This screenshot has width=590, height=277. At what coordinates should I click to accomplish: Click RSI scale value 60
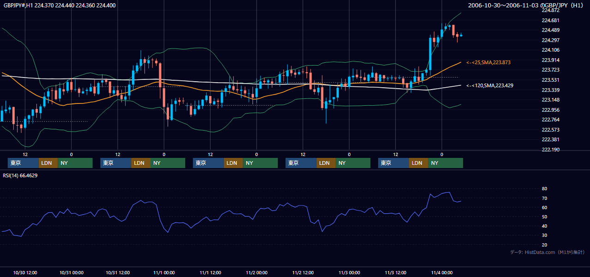[544, 207]
